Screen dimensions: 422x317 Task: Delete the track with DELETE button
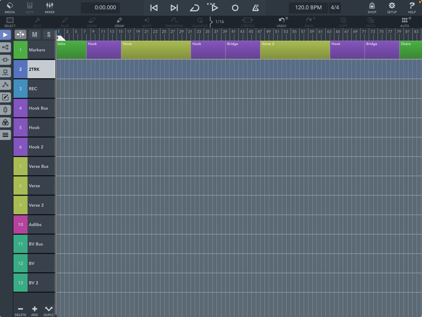(20, 311)
